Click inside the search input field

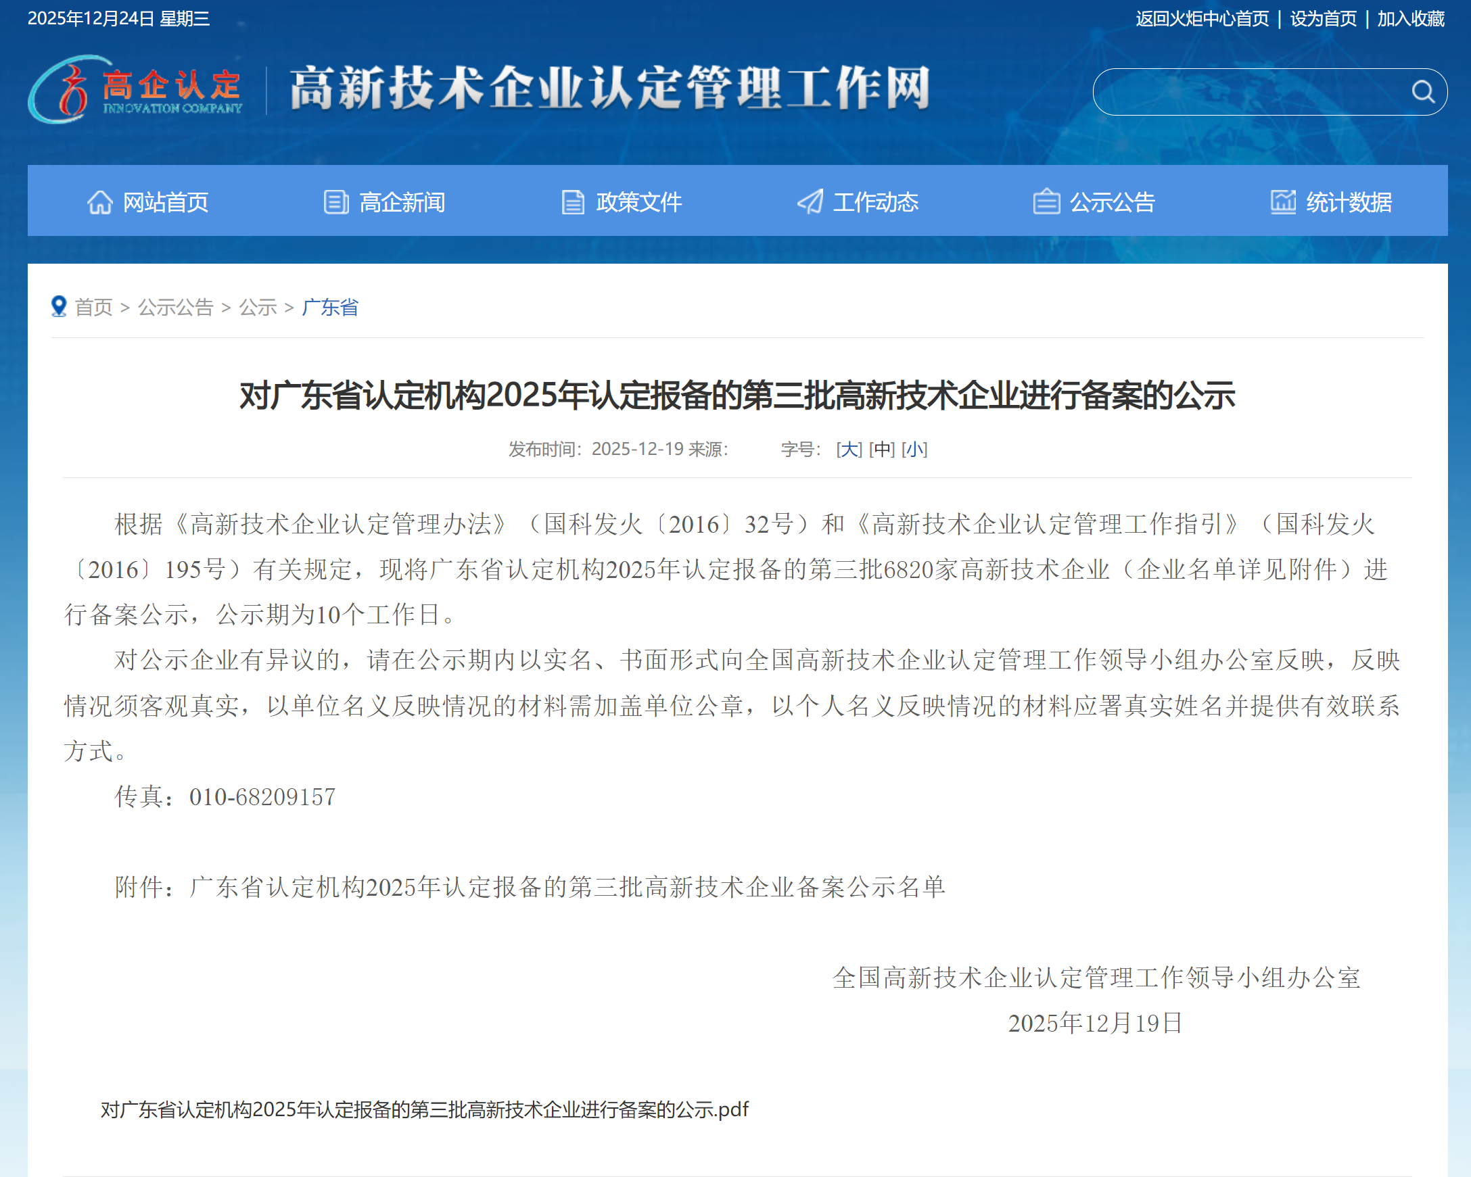pos(1262,91)
